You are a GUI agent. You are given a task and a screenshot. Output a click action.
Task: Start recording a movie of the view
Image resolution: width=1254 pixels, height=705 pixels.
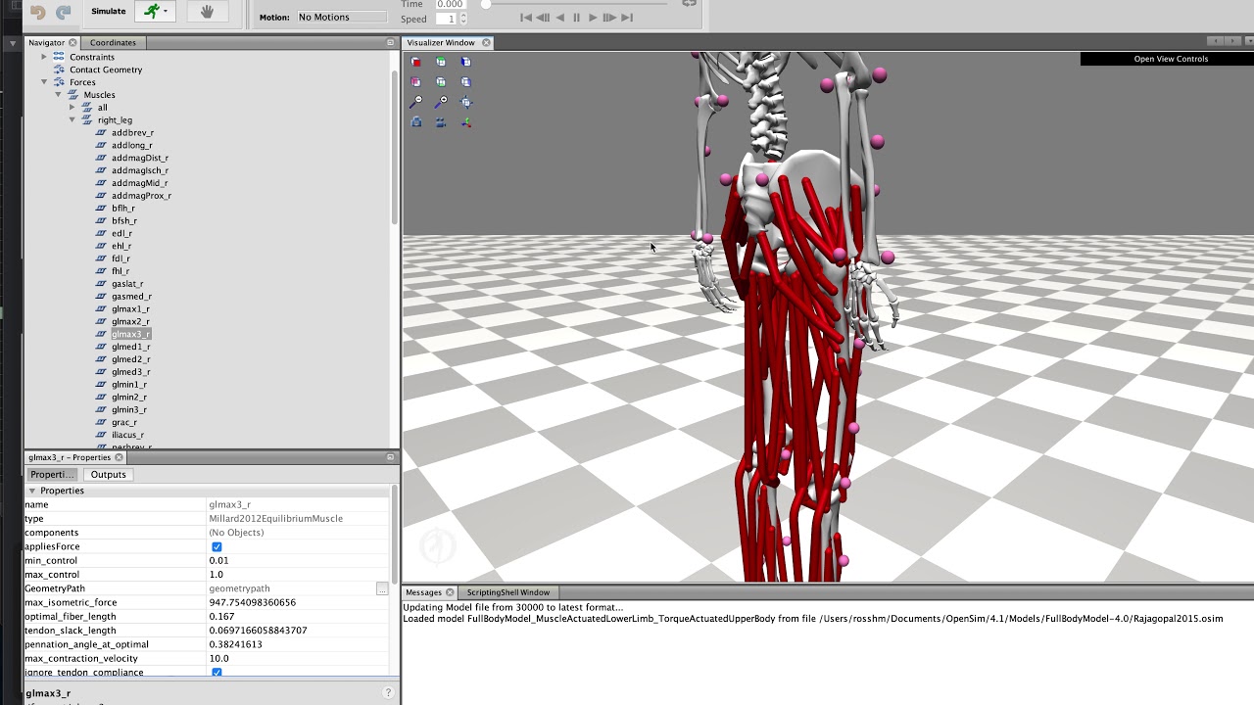tap(441, 122)
